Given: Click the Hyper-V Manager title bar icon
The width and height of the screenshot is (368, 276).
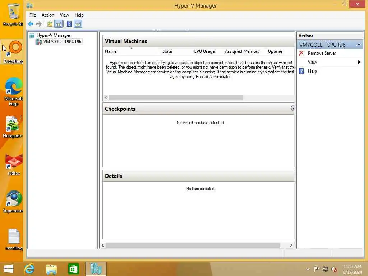Looking at the screenshot, I should (29, 5).
